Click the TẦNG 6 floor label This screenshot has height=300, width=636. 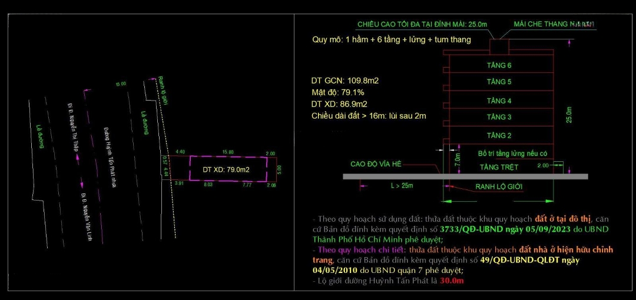coord(499,65)
